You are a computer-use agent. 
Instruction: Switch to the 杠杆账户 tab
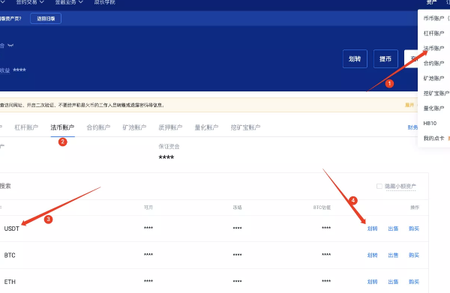(x=26, y=127)
